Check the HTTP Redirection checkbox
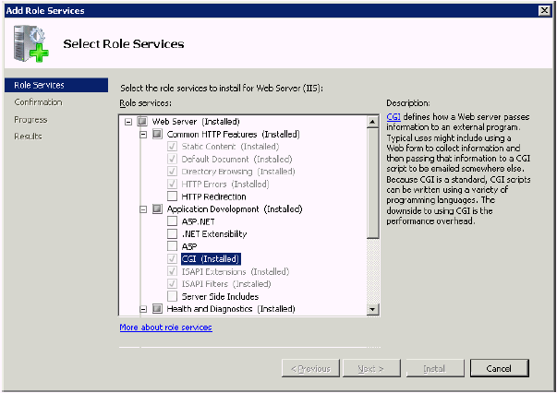The image size is (557, 393). pos(172,196)
